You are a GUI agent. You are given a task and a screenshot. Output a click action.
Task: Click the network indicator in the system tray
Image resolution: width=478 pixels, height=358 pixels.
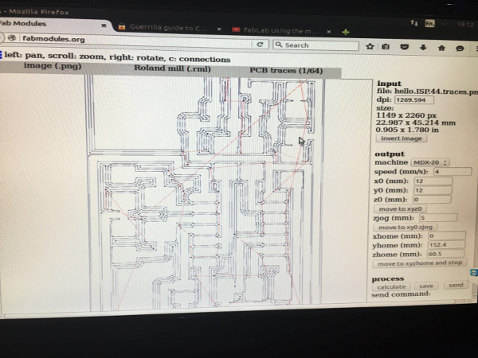click(414, 23)
